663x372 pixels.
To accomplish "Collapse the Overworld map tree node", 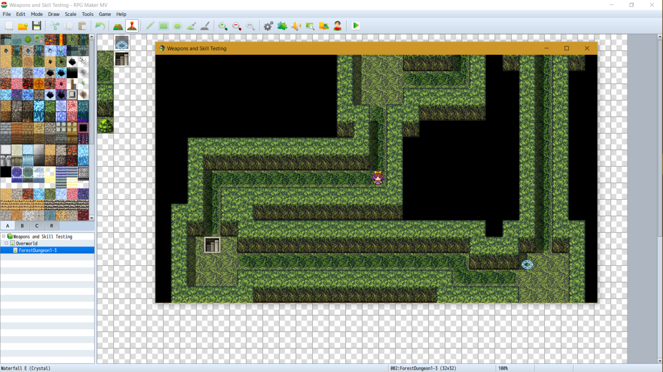I will pos(7,243).
